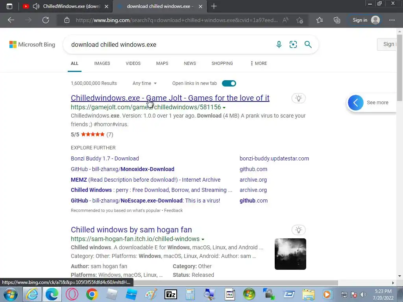Viewport: 403px width, 302px height.
Task: Open the file explorer folder taskbar icon
Action: tap(309, 294)
